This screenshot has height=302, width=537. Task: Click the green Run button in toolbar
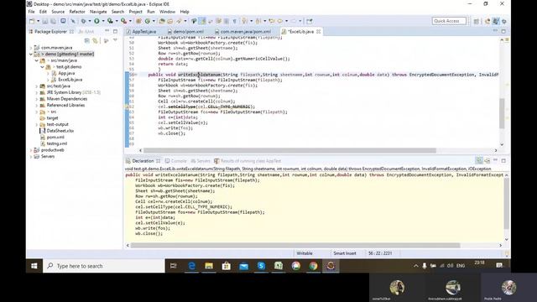96,21
